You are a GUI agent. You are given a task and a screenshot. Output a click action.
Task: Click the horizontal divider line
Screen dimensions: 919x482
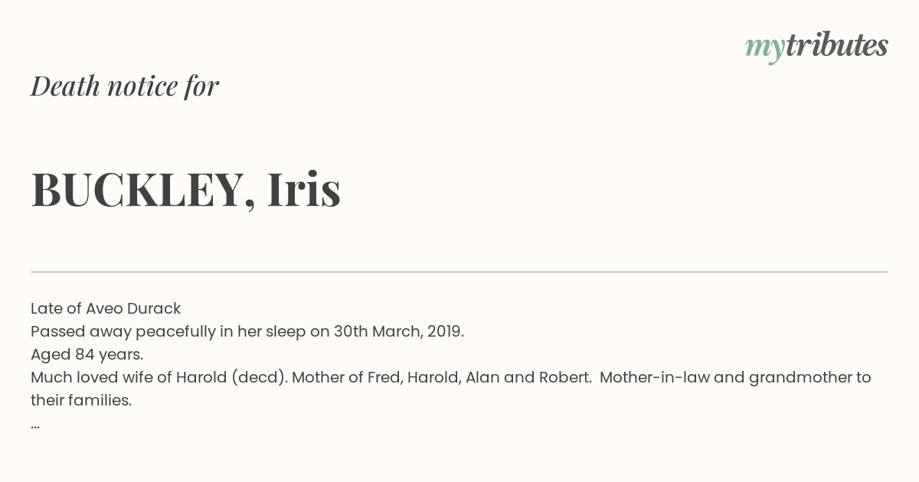[459, 272]
